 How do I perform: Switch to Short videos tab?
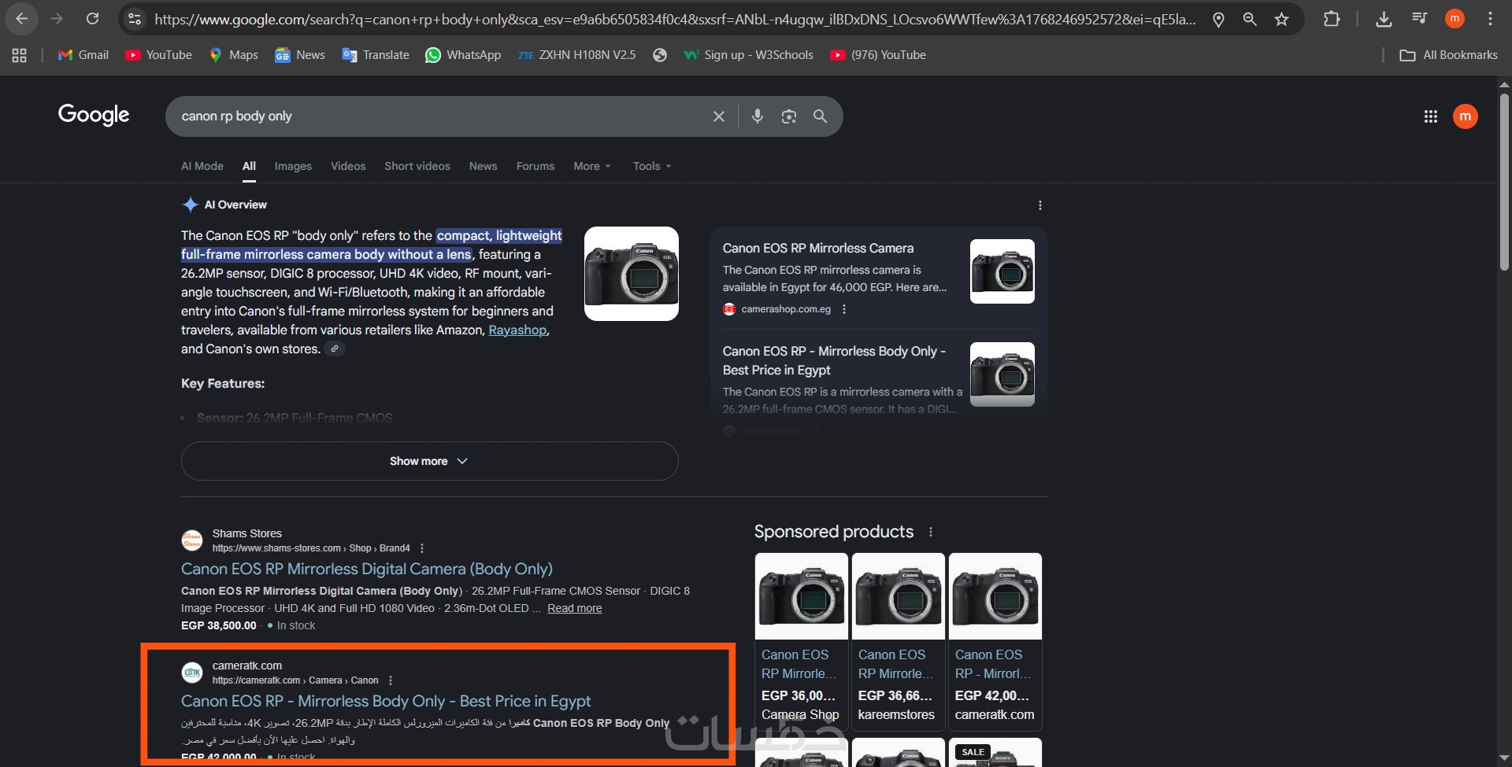click(417, 166)
